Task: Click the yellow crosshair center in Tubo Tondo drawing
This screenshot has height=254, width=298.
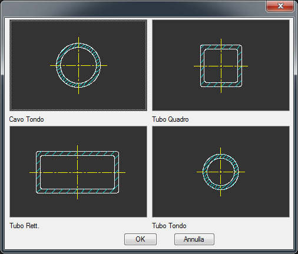Action: point(221,172)
